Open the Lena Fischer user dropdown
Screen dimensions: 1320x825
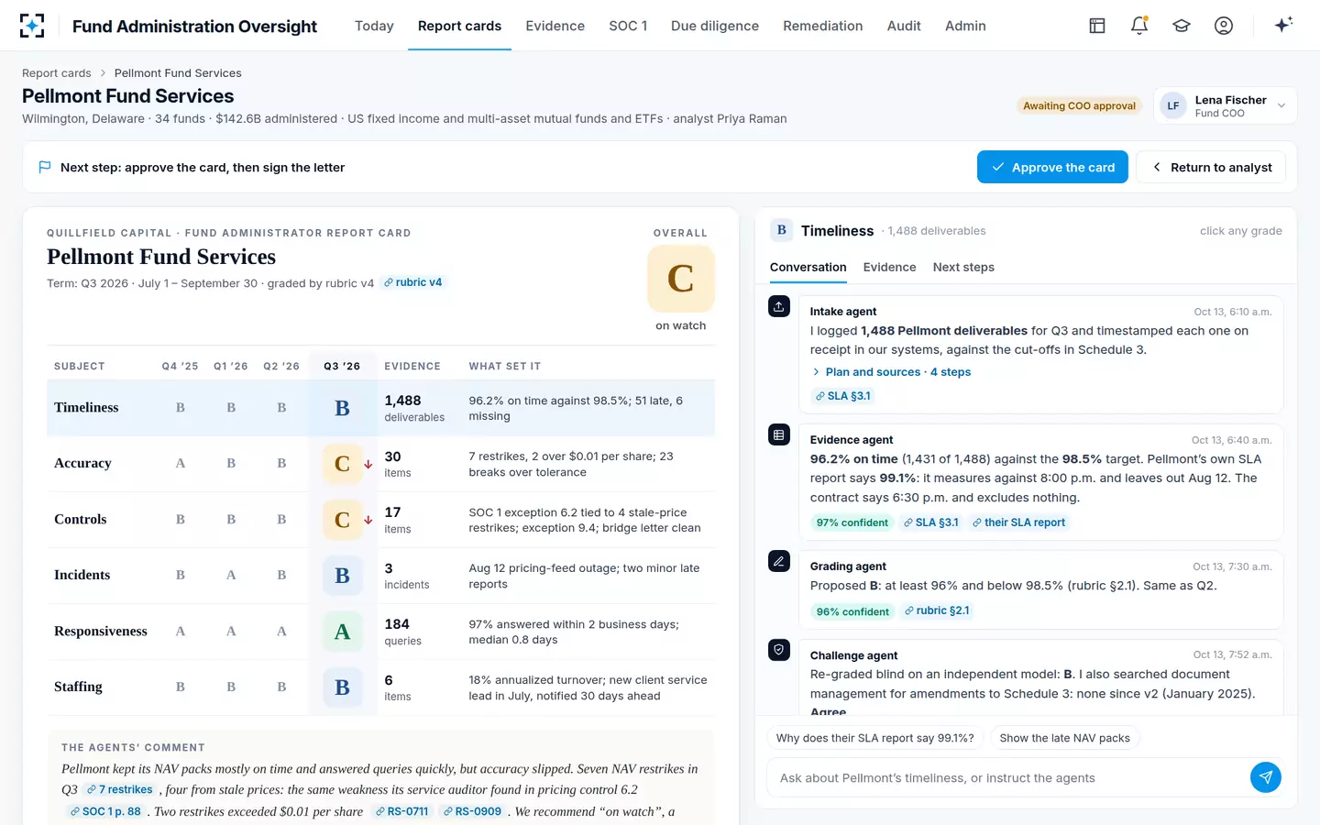pyautogui.click(x=1225, y=105)
